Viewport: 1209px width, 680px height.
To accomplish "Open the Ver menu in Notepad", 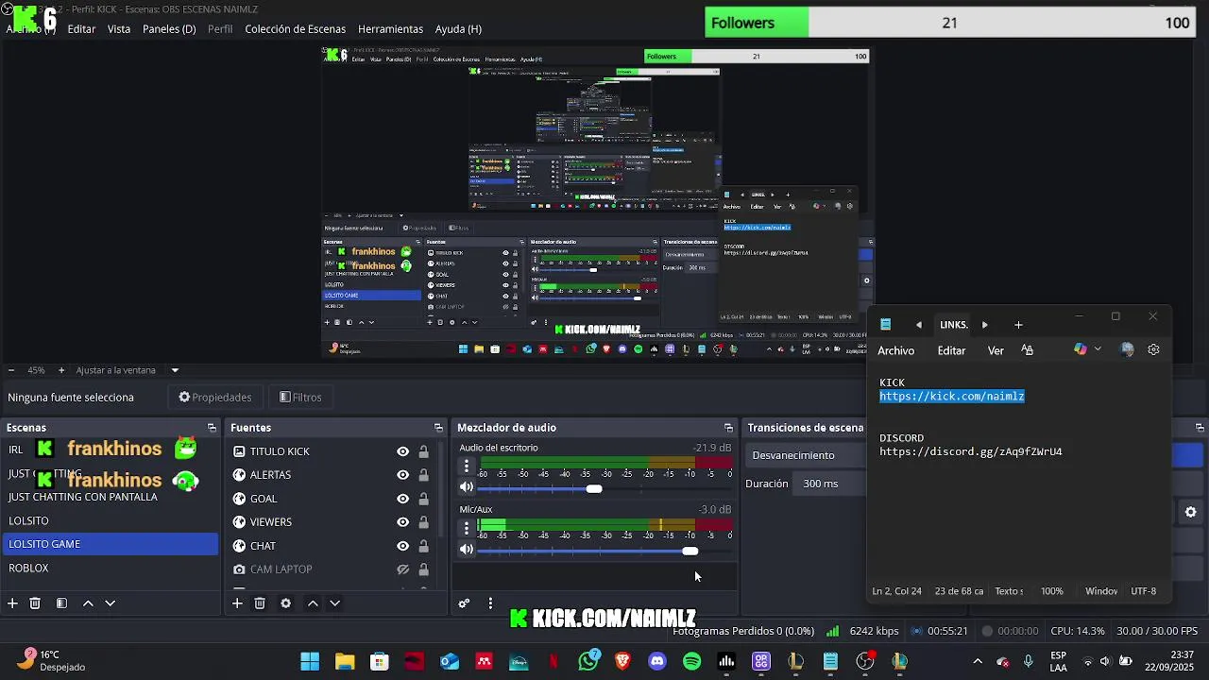I will [x=996, y=350].
